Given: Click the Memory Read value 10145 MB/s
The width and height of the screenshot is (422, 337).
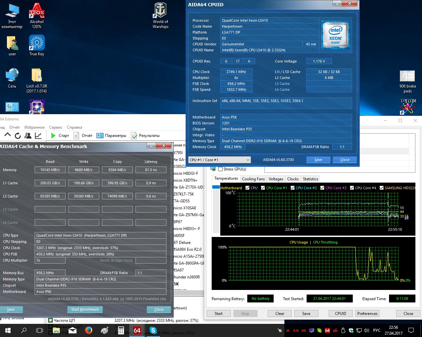Looking at the screenshot, I should (50, 170).
